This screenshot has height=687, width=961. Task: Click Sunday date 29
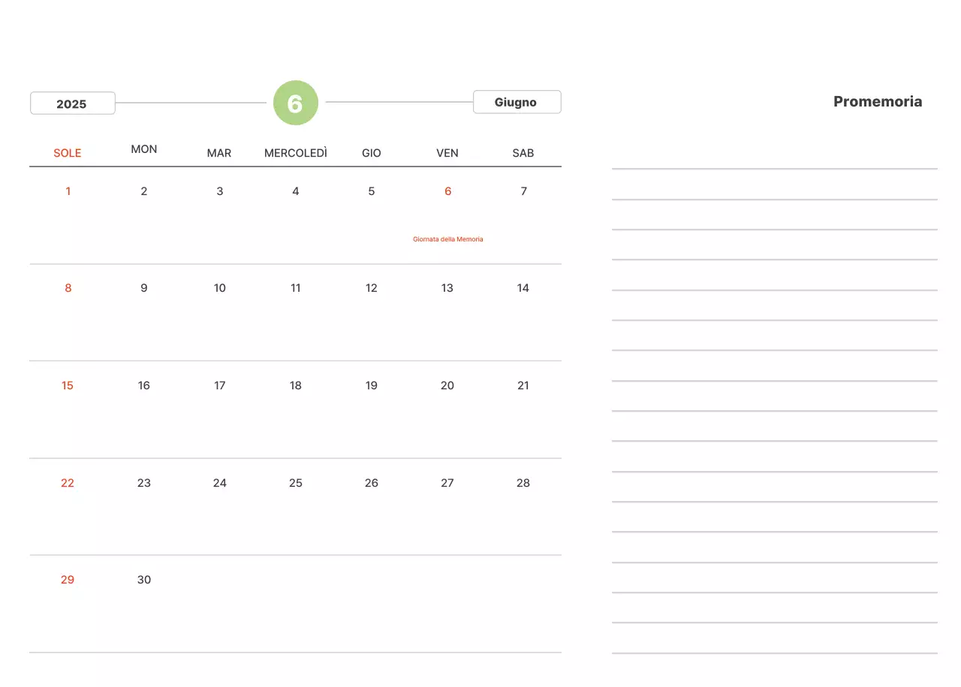click(68, 580)
